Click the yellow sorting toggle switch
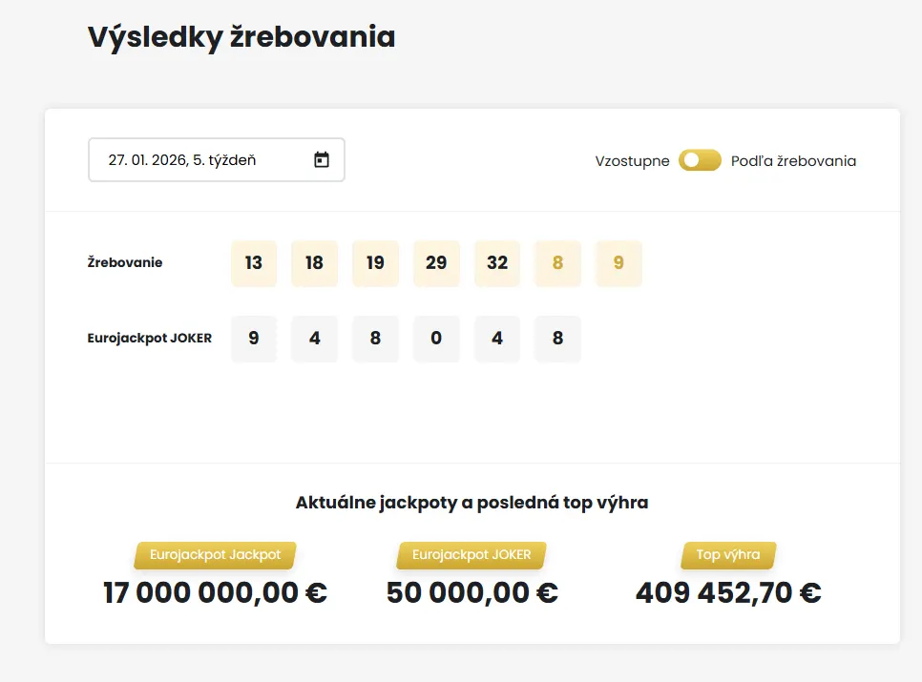Screen dimensions: 922x682 point(699,160)
